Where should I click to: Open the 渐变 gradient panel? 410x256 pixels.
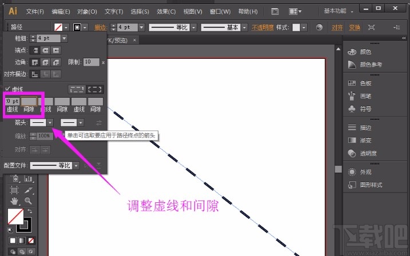(359, 140)
